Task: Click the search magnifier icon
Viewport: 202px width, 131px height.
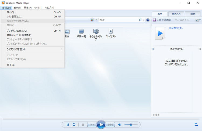Action: point(140,20)
